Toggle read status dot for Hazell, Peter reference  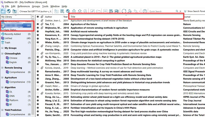(x=38, y=86)
